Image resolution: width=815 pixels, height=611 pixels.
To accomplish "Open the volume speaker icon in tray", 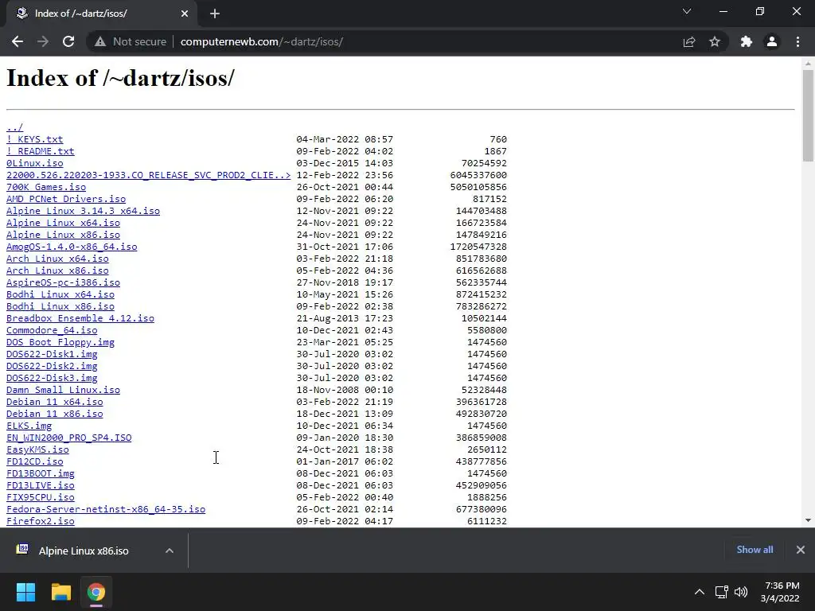I will coord(741,592).
